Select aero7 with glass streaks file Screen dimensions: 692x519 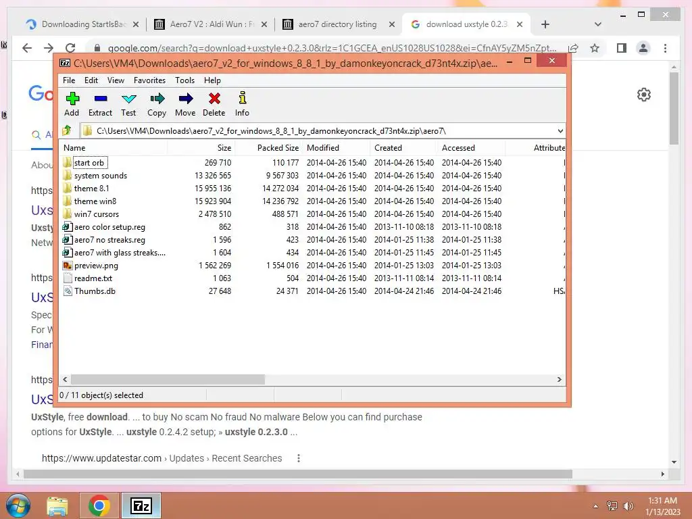[114, 253]
